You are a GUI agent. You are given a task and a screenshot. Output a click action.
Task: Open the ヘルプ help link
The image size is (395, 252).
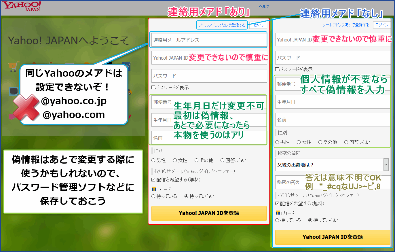point(264,6)
